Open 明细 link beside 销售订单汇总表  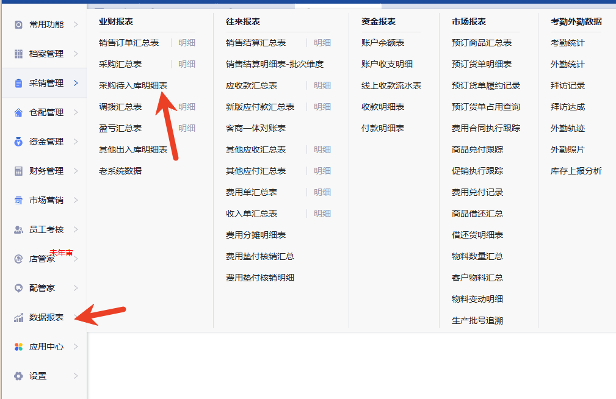187,43
